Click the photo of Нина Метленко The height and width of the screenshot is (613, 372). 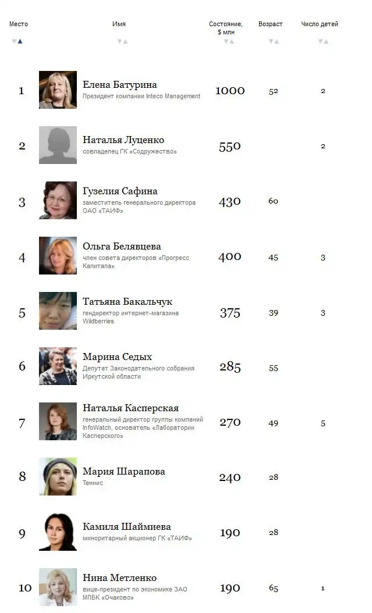pyautogui.click(x=58, y=587)
